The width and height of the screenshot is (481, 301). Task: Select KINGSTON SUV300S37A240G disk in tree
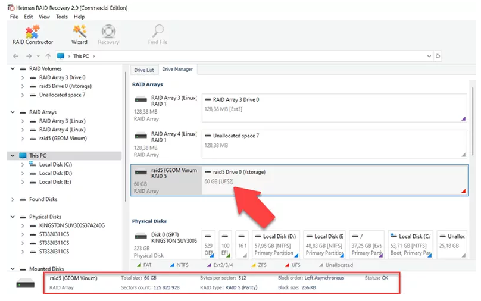[x=72, y=225]
